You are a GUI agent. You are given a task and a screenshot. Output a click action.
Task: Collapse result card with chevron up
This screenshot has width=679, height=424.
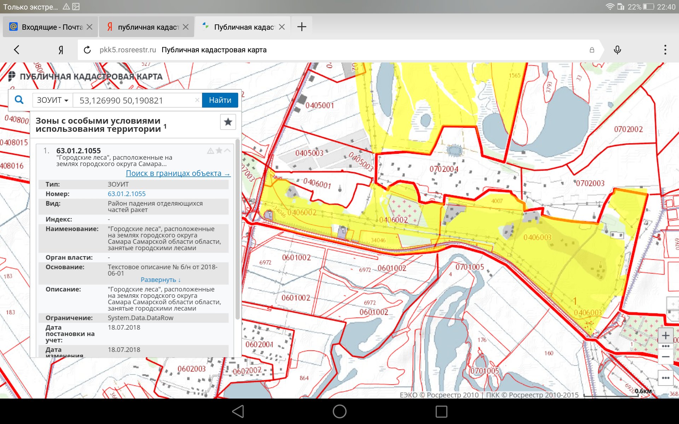pyautogui.click(x=227, y=151)
